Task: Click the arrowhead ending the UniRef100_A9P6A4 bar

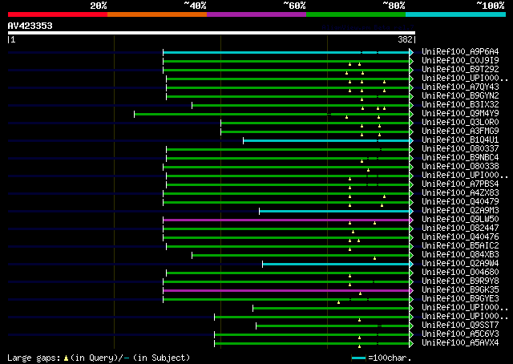Action: [411, 52]
